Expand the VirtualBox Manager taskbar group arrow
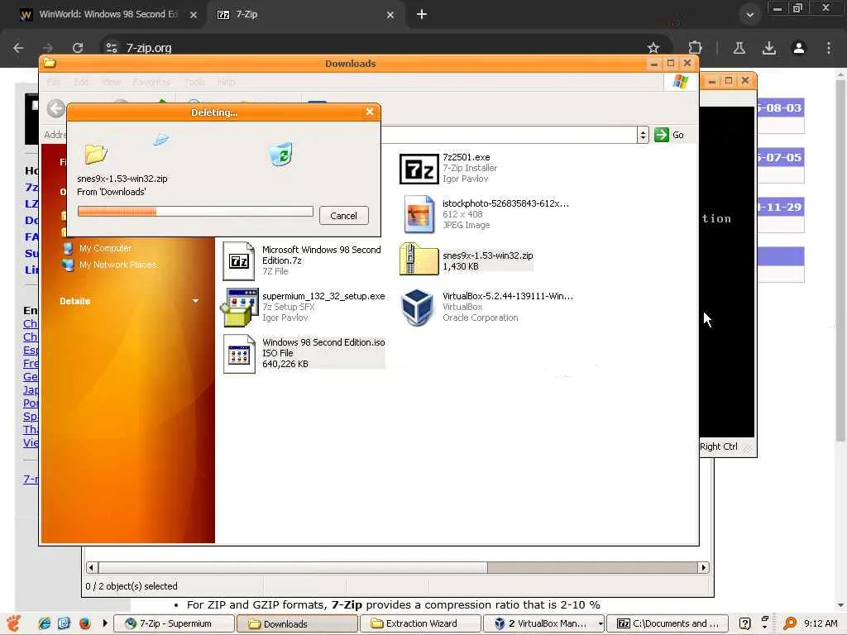 point(601,623)
